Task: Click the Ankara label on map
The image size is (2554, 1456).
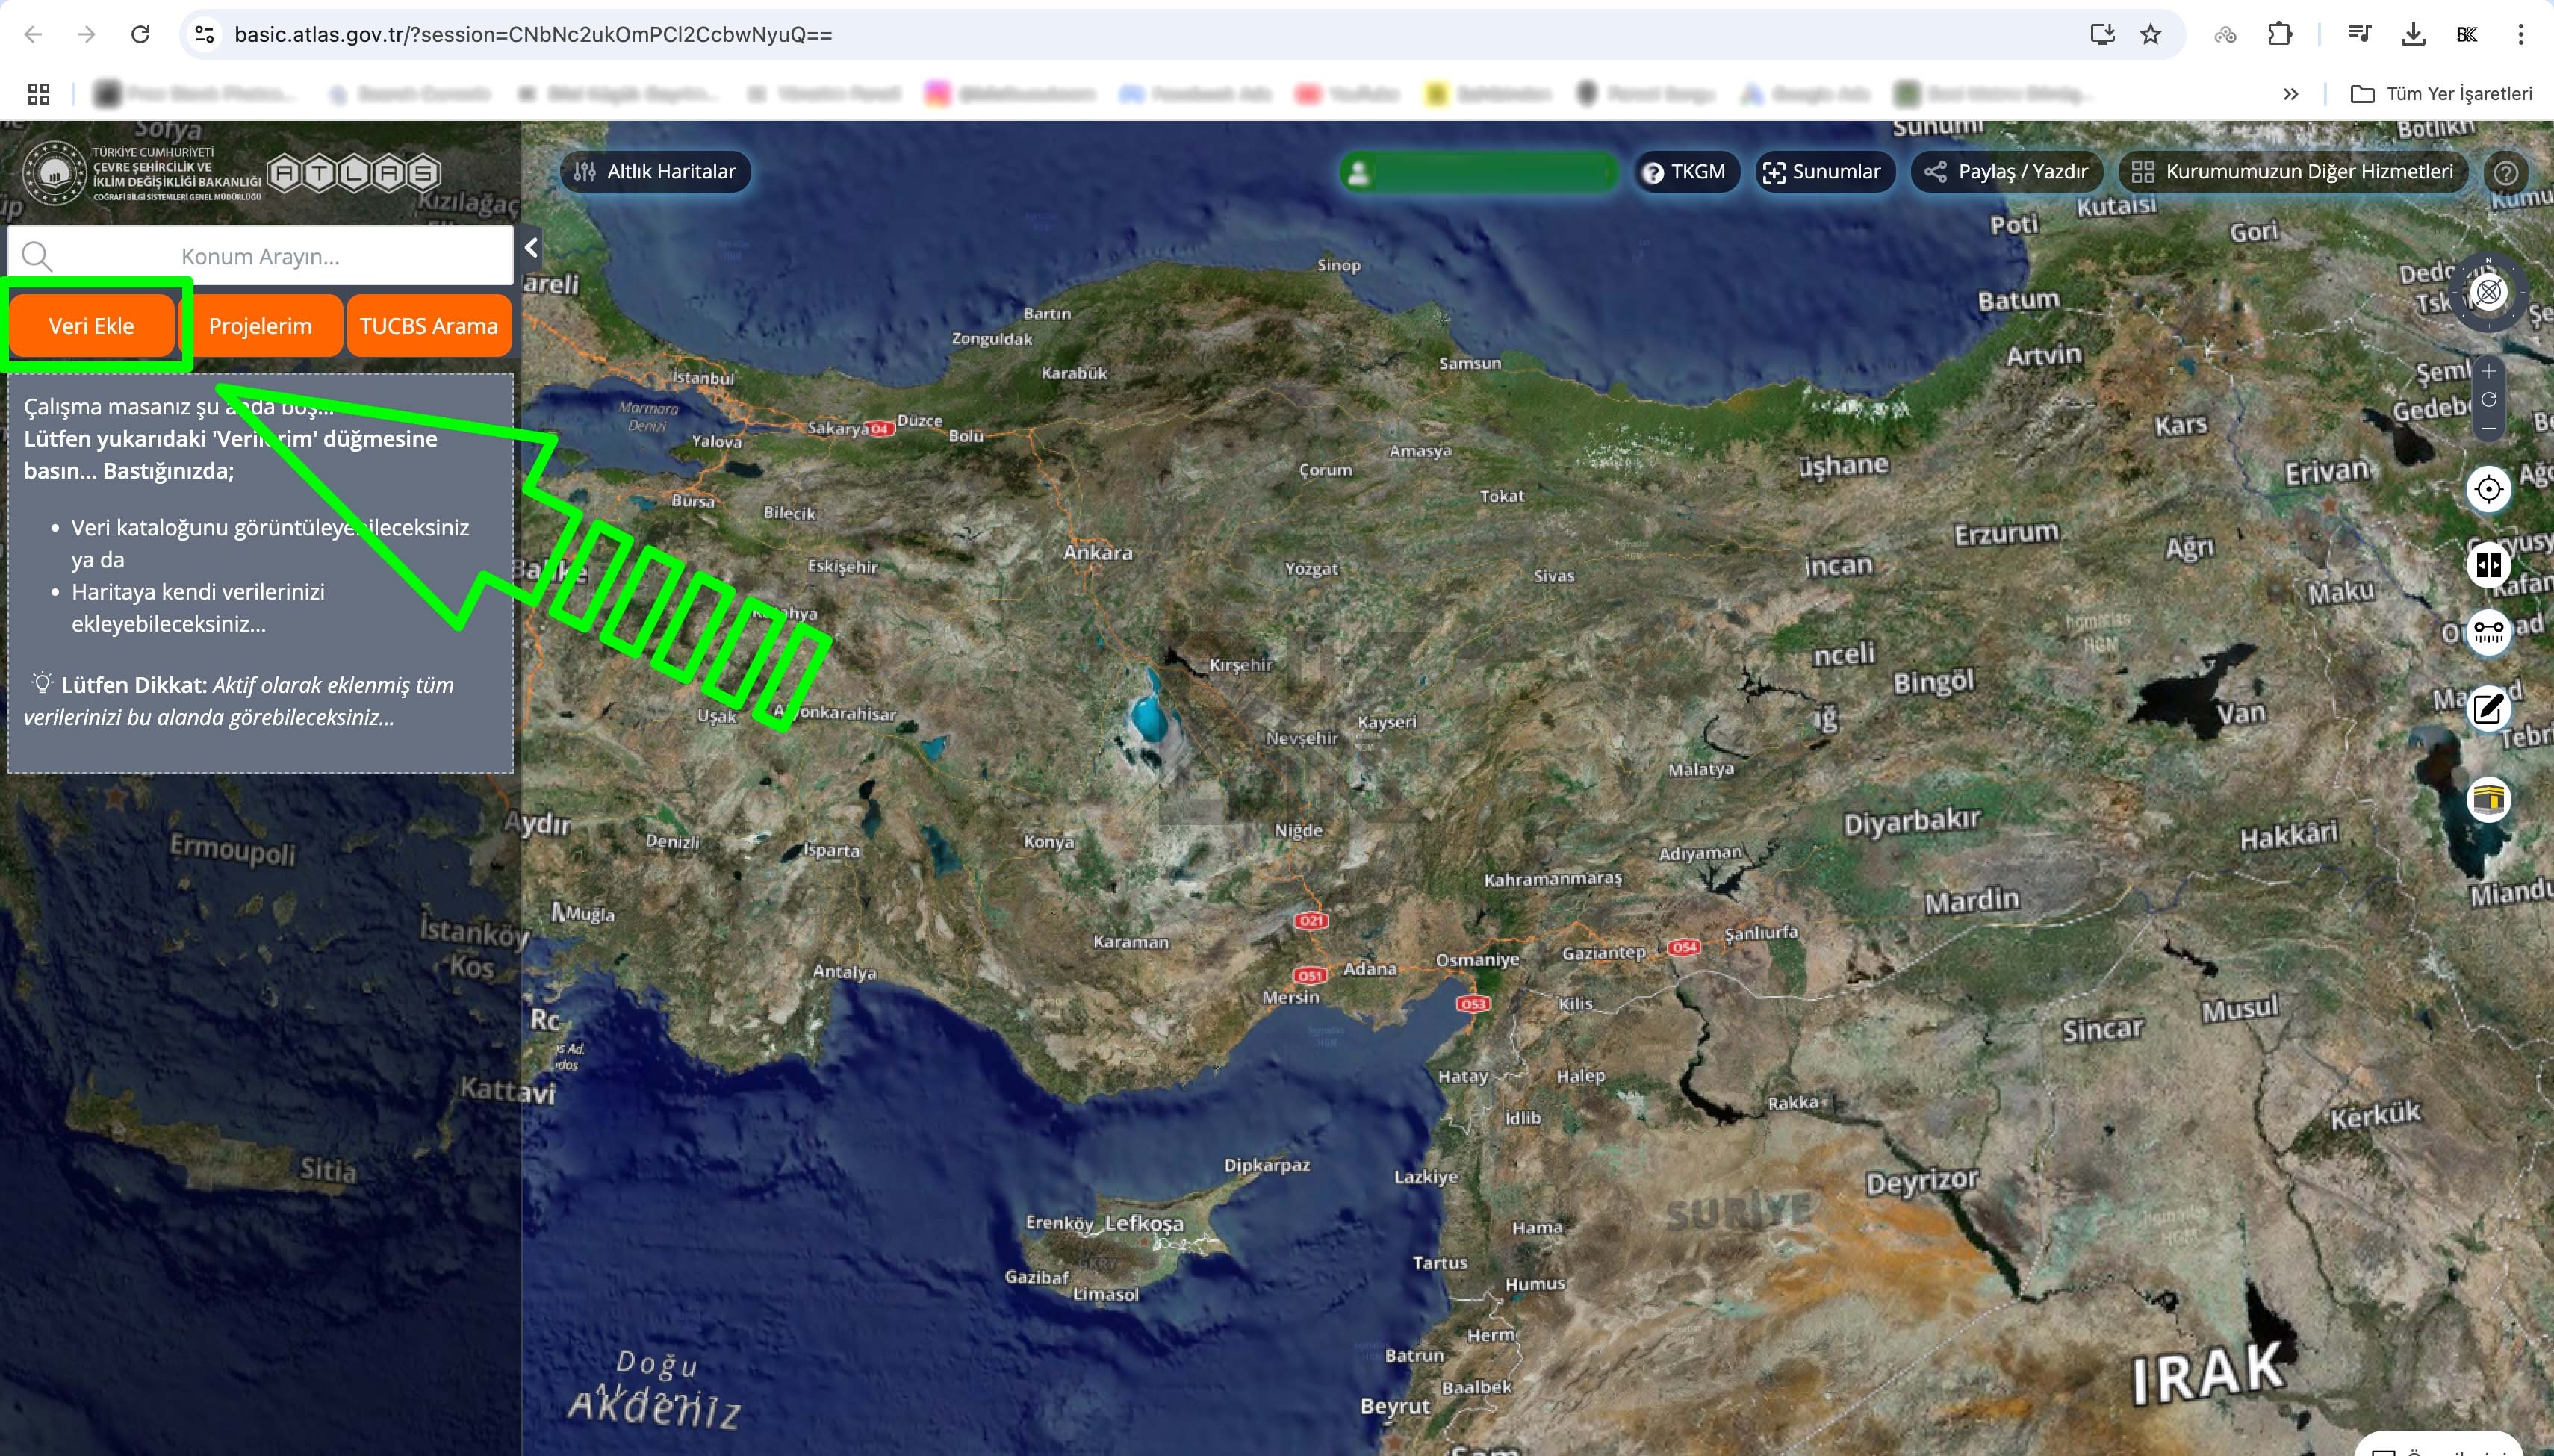Action: click(1098, 552)
